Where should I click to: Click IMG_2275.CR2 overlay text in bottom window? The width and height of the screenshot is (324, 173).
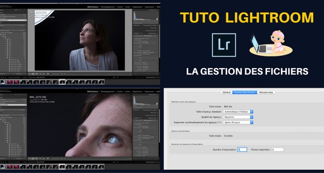37,97
